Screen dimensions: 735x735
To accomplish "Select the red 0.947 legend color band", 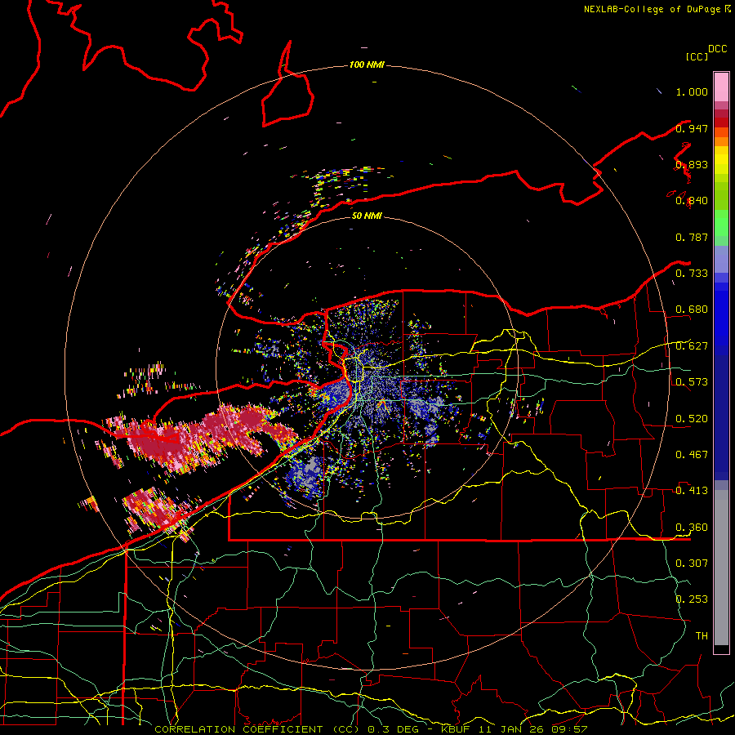I will tap(721, 122).
